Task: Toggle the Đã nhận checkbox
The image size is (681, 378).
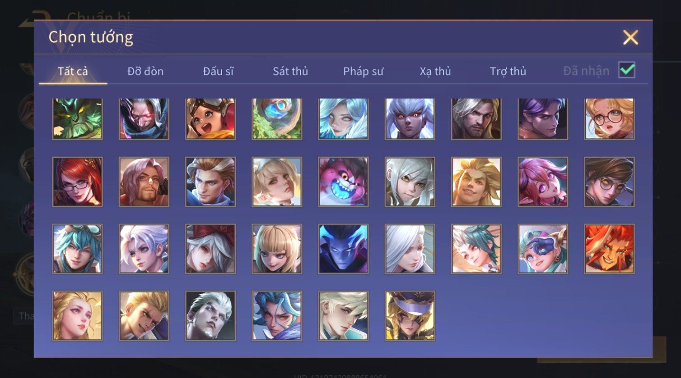Action: [x=627, y=70]
